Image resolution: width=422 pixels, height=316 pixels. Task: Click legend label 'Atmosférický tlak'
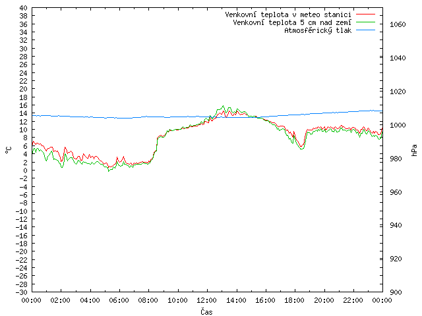coord(318,30)
